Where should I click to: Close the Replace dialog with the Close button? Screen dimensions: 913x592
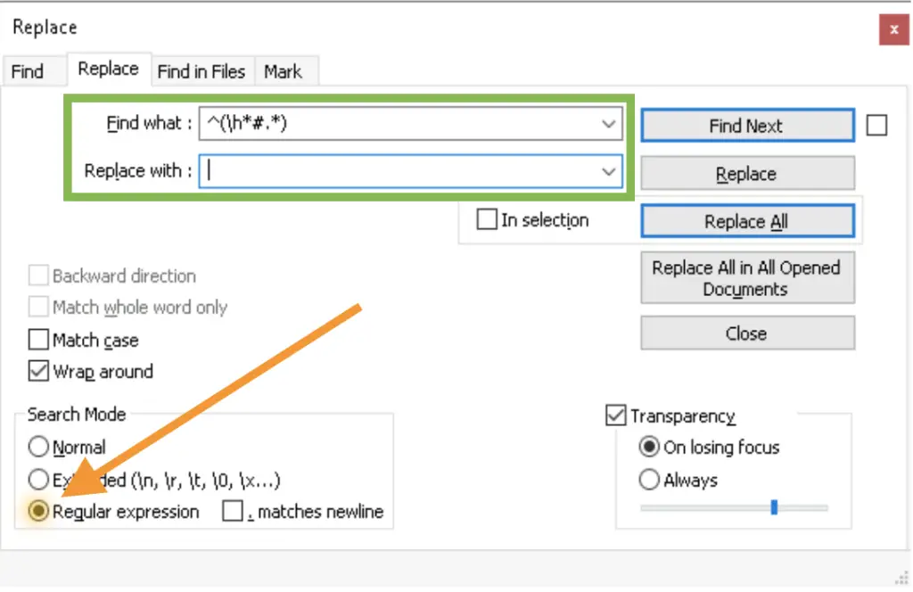click(747, 333)
